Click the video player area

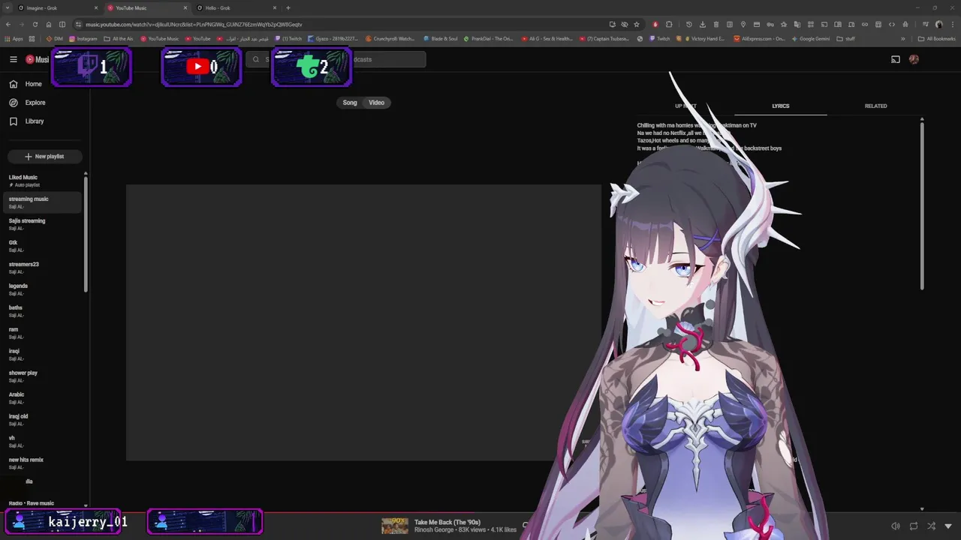click(x=363, y=322)
